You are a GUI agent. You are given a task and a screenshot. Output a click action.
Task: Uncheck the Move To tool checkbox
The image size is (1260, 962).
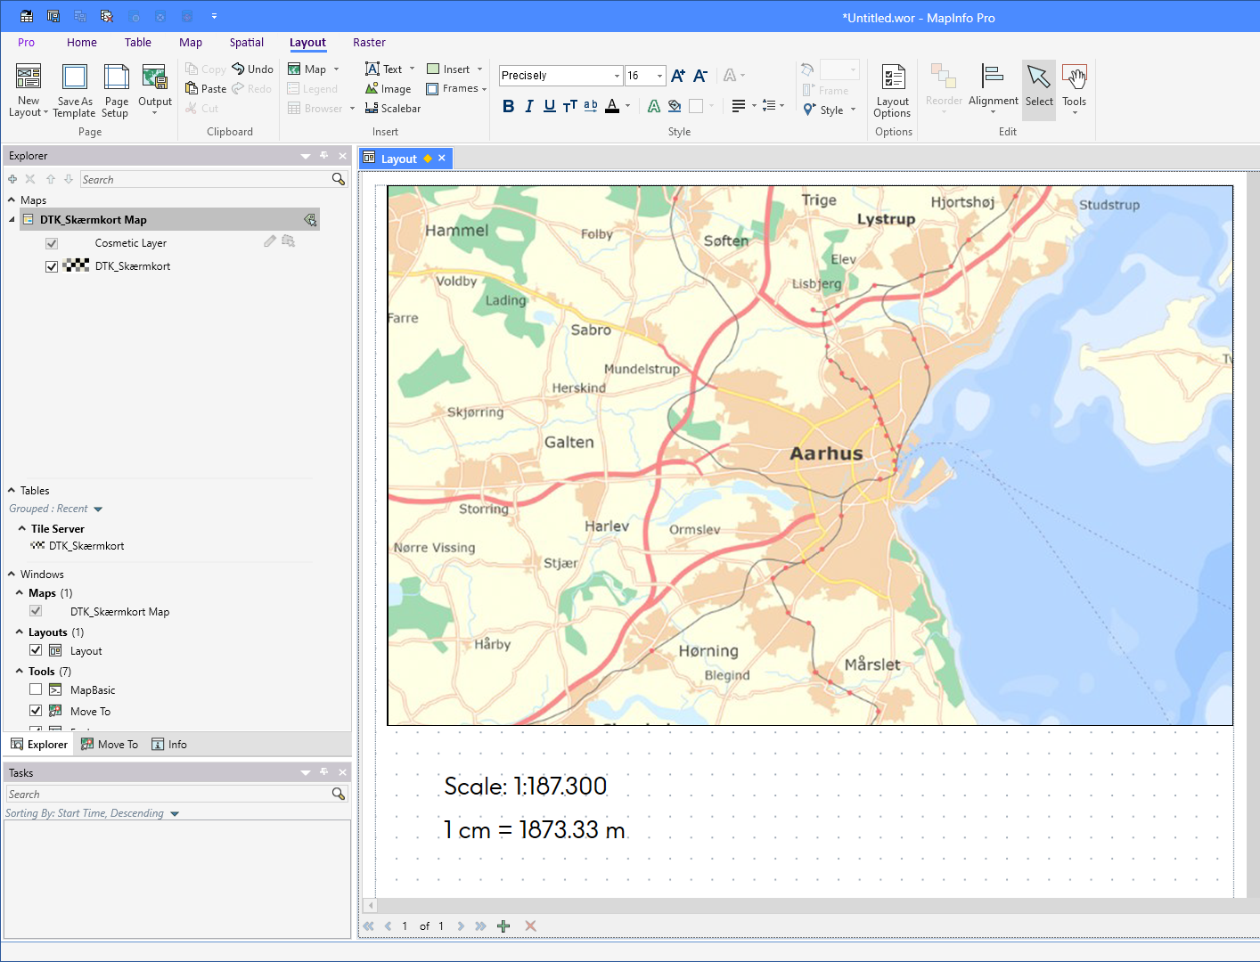(x=36, y=710)
